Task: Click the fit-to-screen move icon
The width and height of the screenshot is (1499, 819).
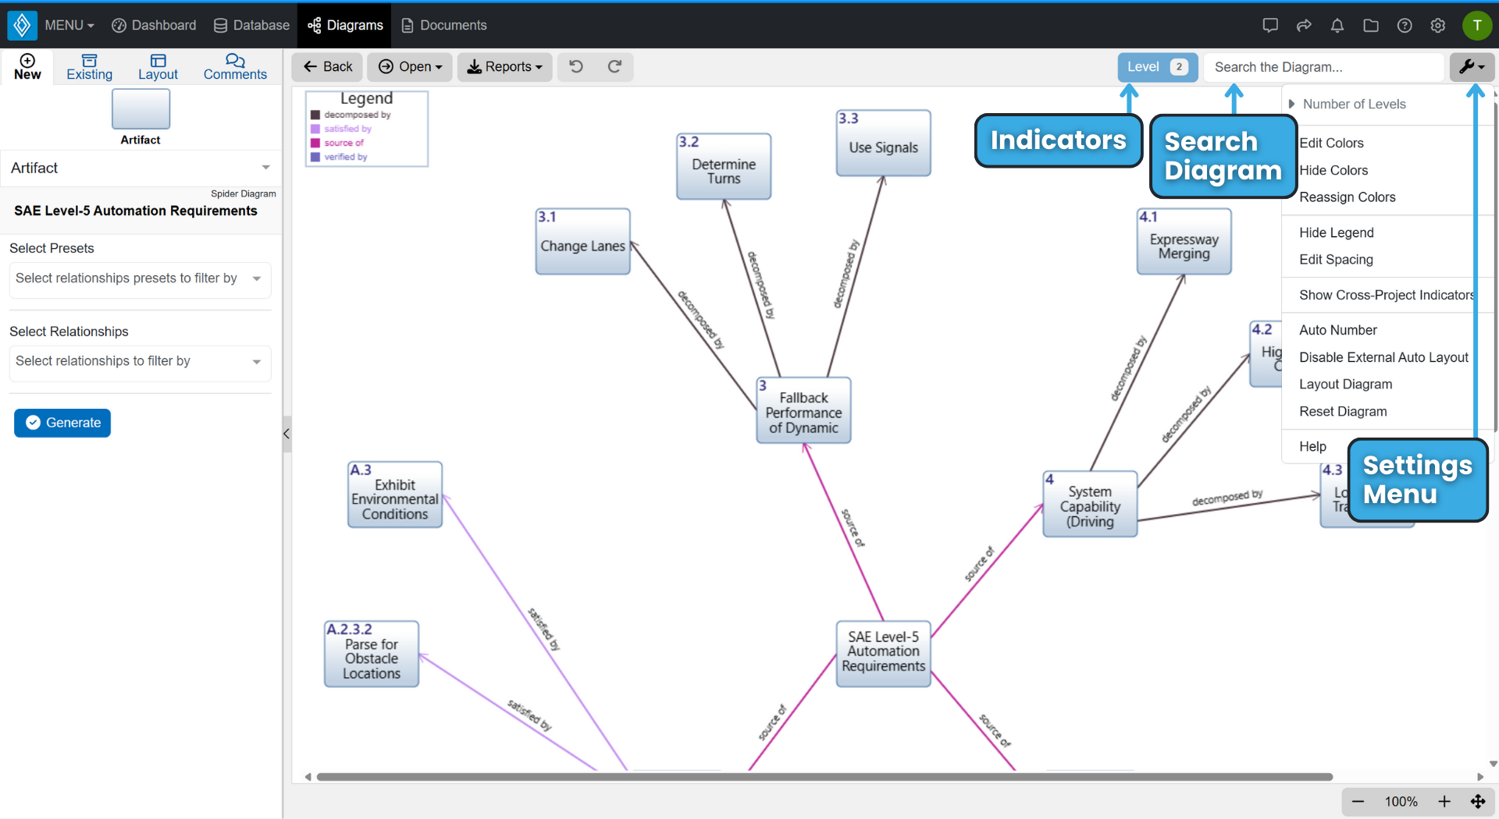Action: [x=1478, y=801]
